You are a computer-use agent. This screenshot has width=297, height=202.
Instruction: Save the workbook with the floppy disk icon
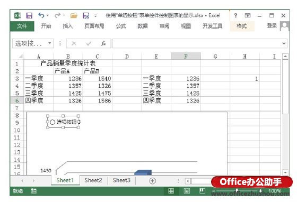click(29, 15)
